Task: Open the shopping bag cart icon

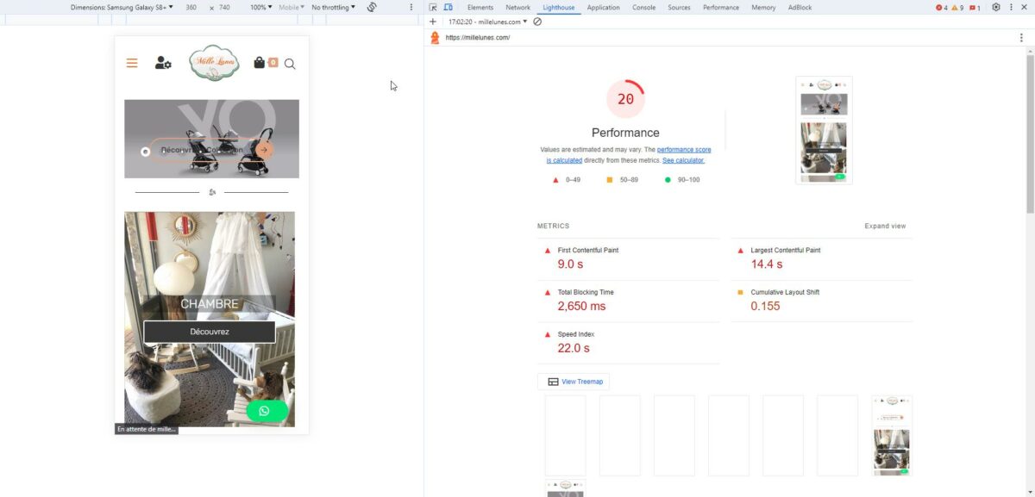Action: [260, 63]
